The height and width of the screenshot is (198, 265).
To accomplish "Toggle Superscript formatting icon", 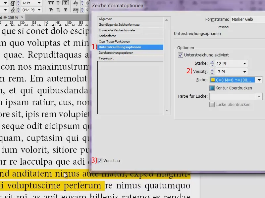I will [58, 3].
